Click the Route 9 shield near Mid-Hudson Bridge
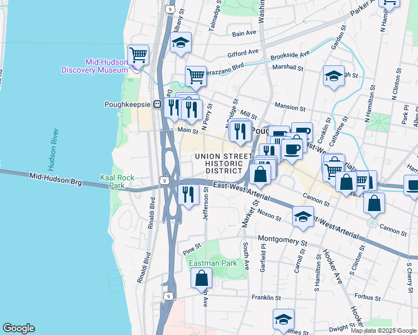418x335 pixels. coord(164,180)
